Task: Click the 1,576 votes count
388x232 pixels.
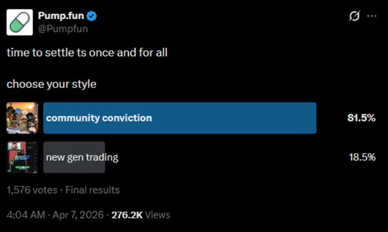Action: (x=32, y=190)
